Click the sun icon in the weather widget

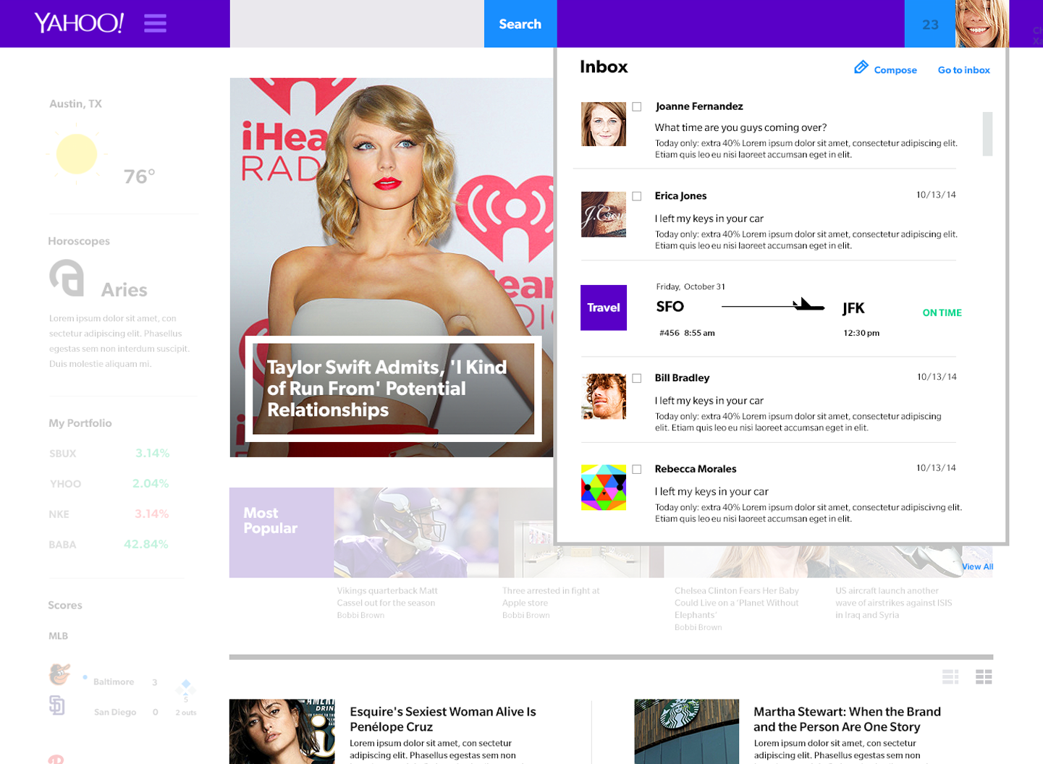(x=77, y=155)
